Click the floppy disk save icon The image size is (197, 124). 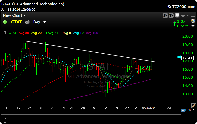(x=177, y=15)
